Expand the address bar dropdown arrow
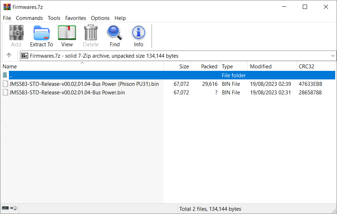This screenshot has height=214, width=337. coord(333,56)
